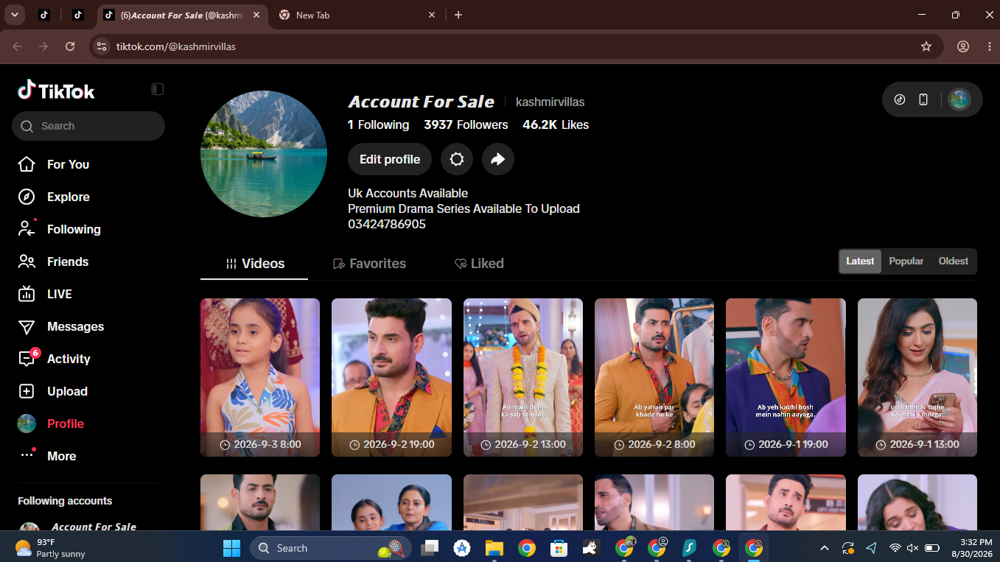
Task: Open video scheduled 2026-9-2 19:00
Action: point(391,377)
